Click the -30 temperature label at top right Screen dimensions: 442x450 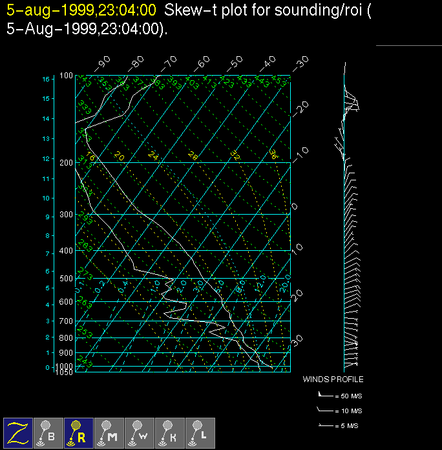click(300, 63)
